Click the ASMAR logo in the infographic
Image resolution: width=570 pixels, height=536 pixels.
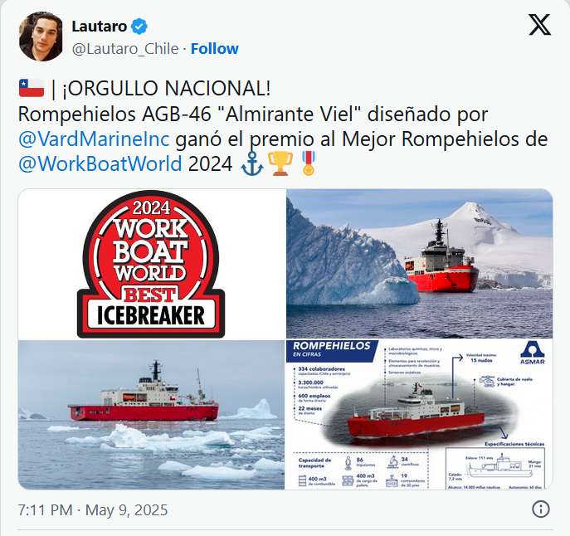click(533, 353)
